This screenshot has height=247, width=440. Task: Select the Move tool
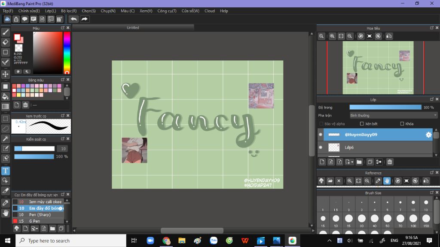5,74
